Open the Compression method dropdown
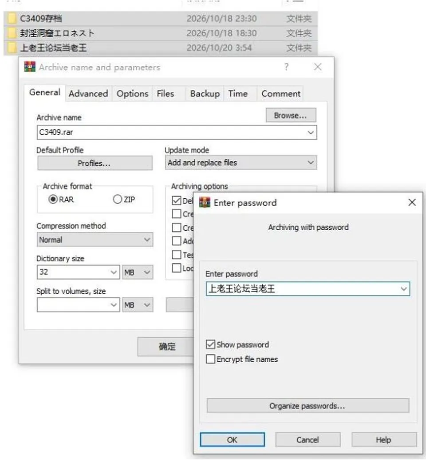The image size is (426, 460). (95, 240)
